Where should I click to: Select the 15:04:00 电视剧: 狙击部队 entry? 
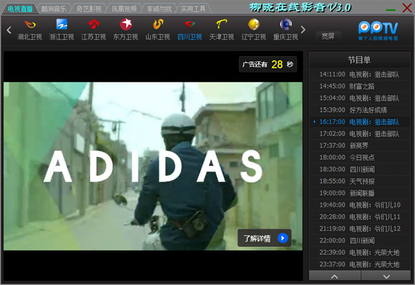[360, 98]
